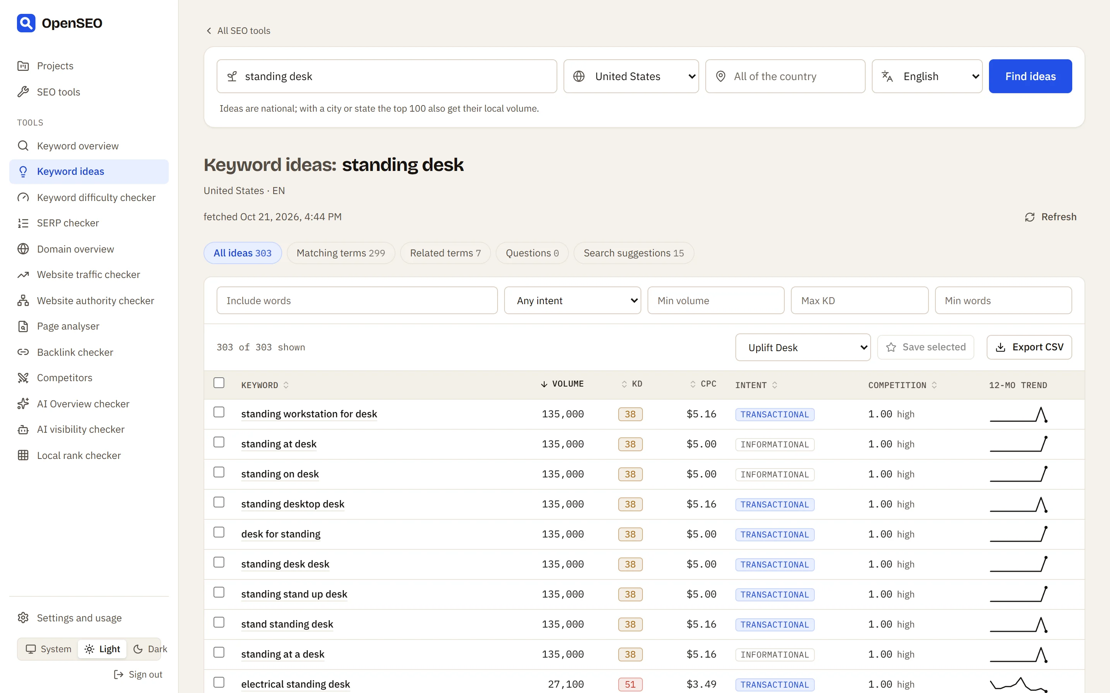Screen dimensions: 1110x693
Task: Sort table by KD column
Action: point(632,383)
